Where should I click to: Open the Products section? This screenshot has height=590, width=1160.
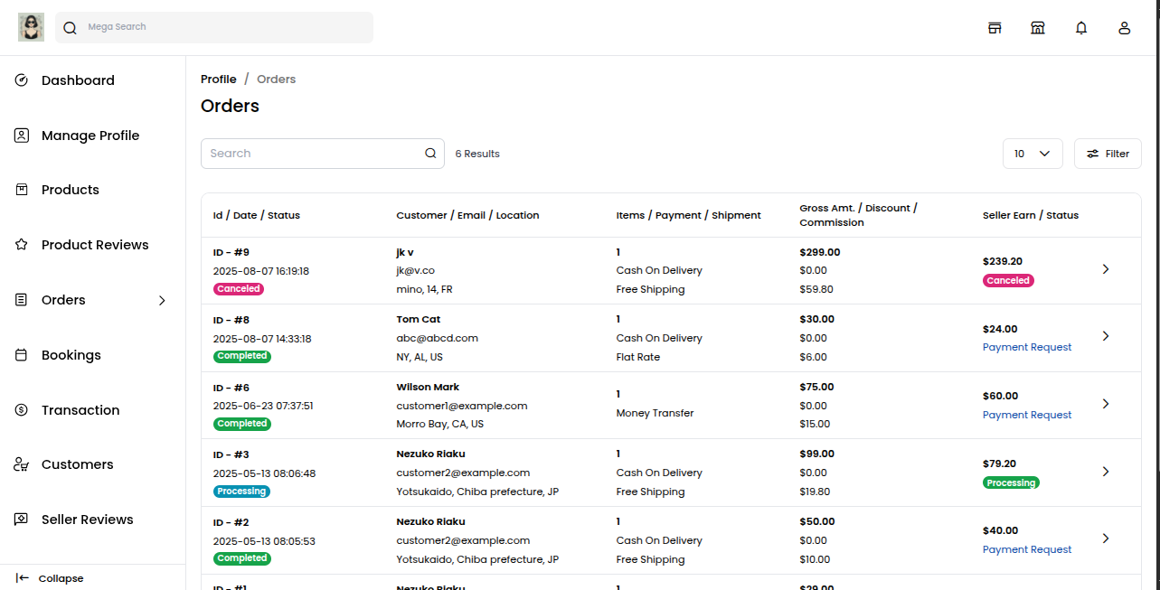pyautogui.click(x=70, y=189)
